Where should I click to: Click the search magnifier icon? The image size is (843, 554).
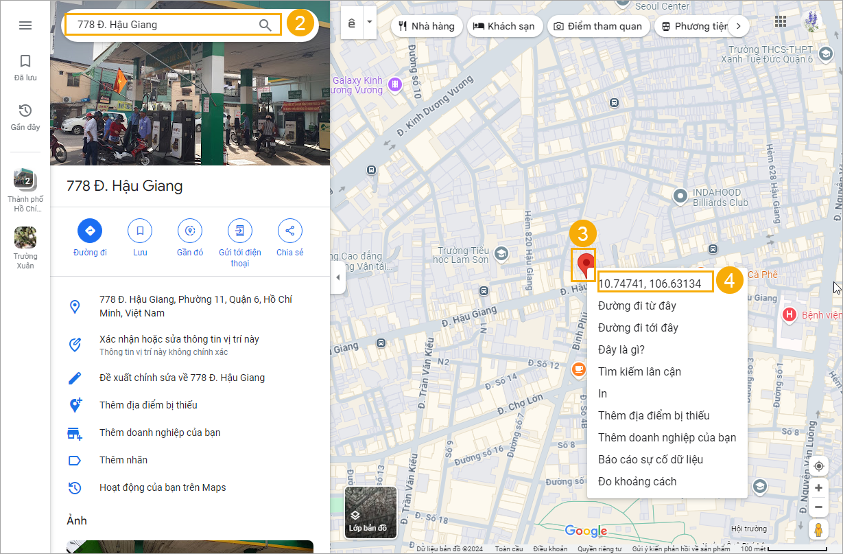point(265,25)
